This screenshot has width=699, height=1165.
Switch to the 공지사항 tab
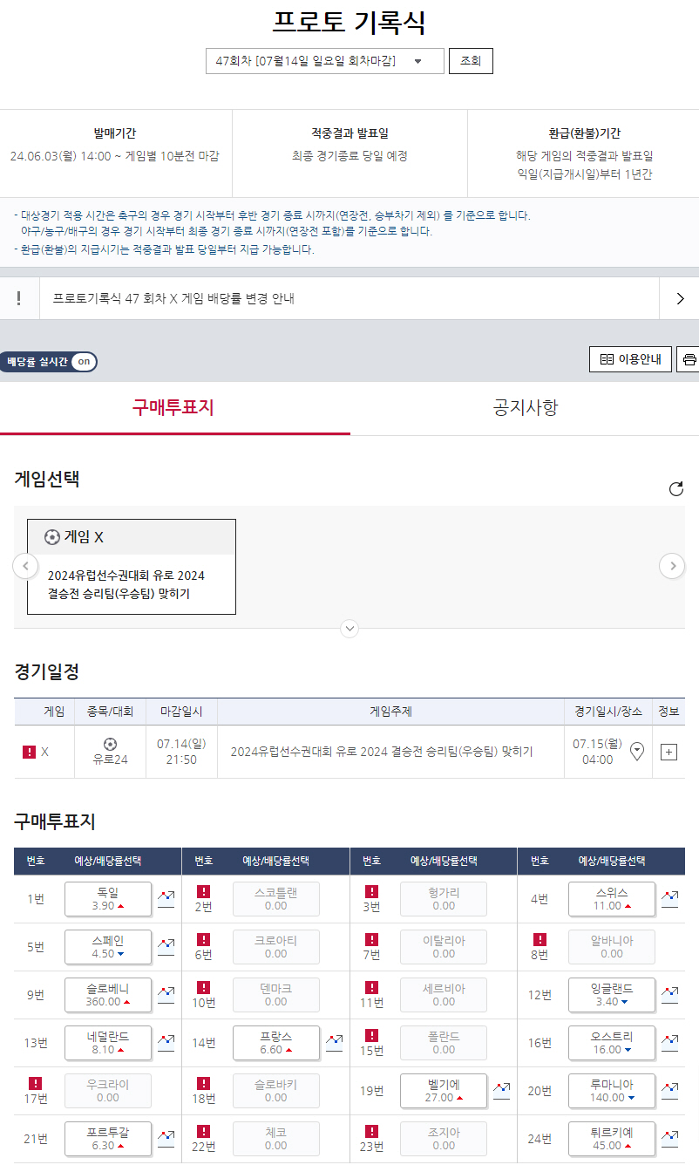525,407
